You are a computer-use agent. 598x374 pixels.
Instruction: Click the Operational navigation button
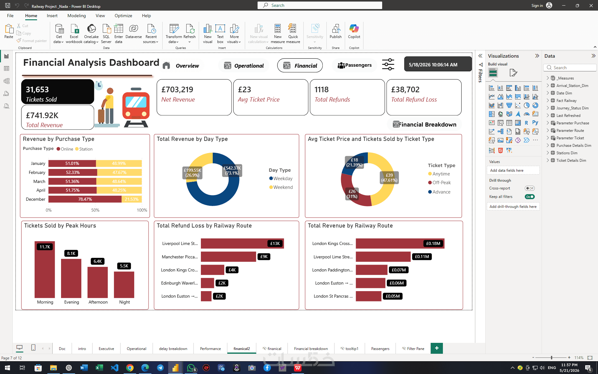point(244,65)
